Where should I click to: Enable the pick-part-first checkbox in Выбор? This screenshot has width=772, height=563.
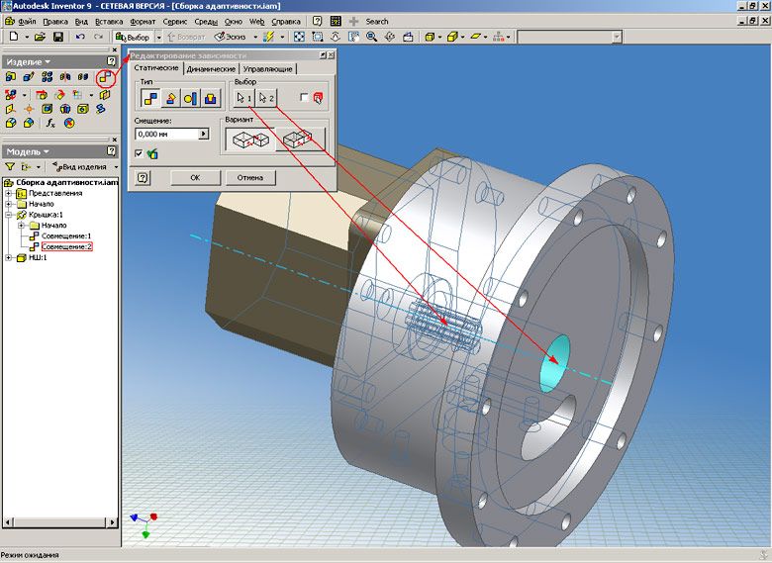click(304, 97)
